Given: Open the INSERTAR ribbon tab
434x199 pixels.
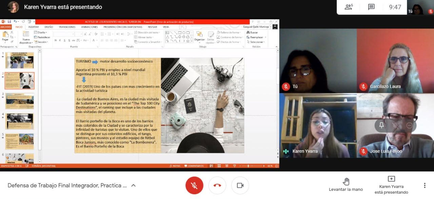Looking at the screenshot, I should (x=33, y=27).
